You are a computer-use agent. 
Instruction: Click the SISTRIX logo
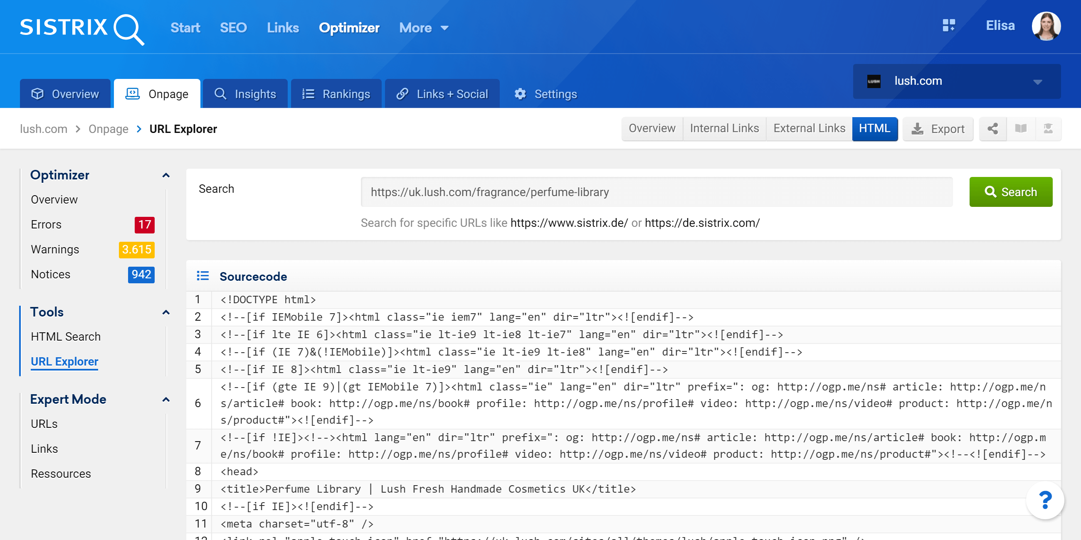tap(82, 29)
